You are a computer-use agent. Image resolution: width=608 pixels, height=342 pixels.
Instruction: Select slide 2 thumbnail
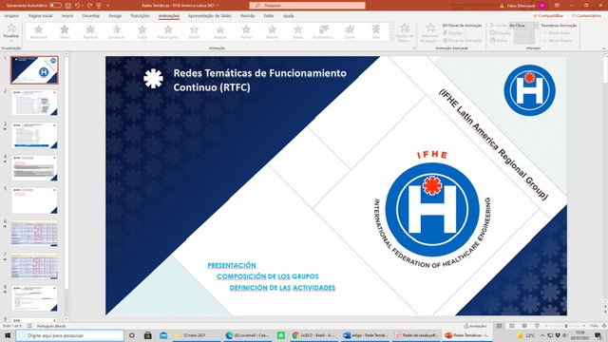[34, 103]
